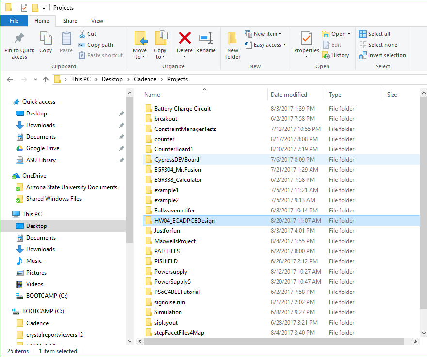Sort by the Name column header
This screenshot has height=357, width=427.
[152, 95]
